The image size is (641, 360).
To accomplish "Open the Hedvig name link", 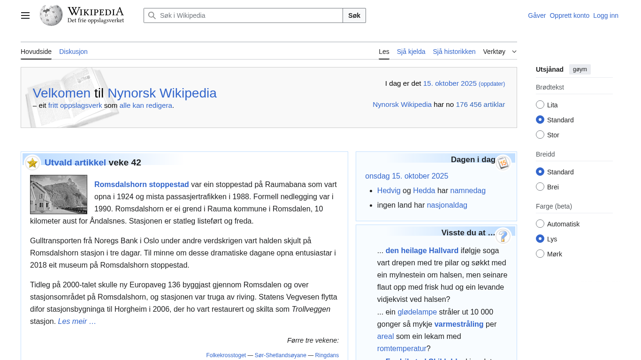I will pyautogui.click(x=389, y=191).
